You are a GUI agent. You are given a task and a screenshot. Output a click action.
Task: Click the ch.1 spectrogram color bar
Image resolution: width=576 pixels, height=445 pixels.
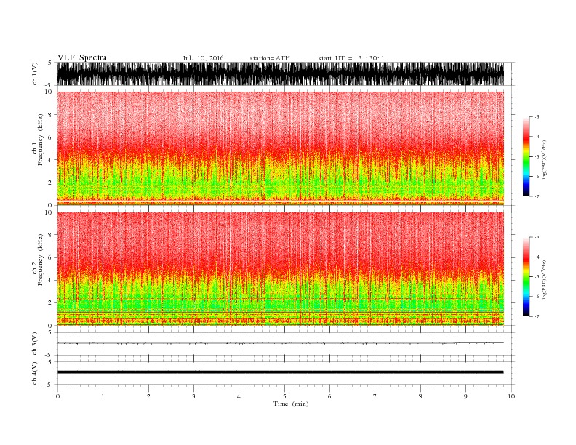[526, 156]
